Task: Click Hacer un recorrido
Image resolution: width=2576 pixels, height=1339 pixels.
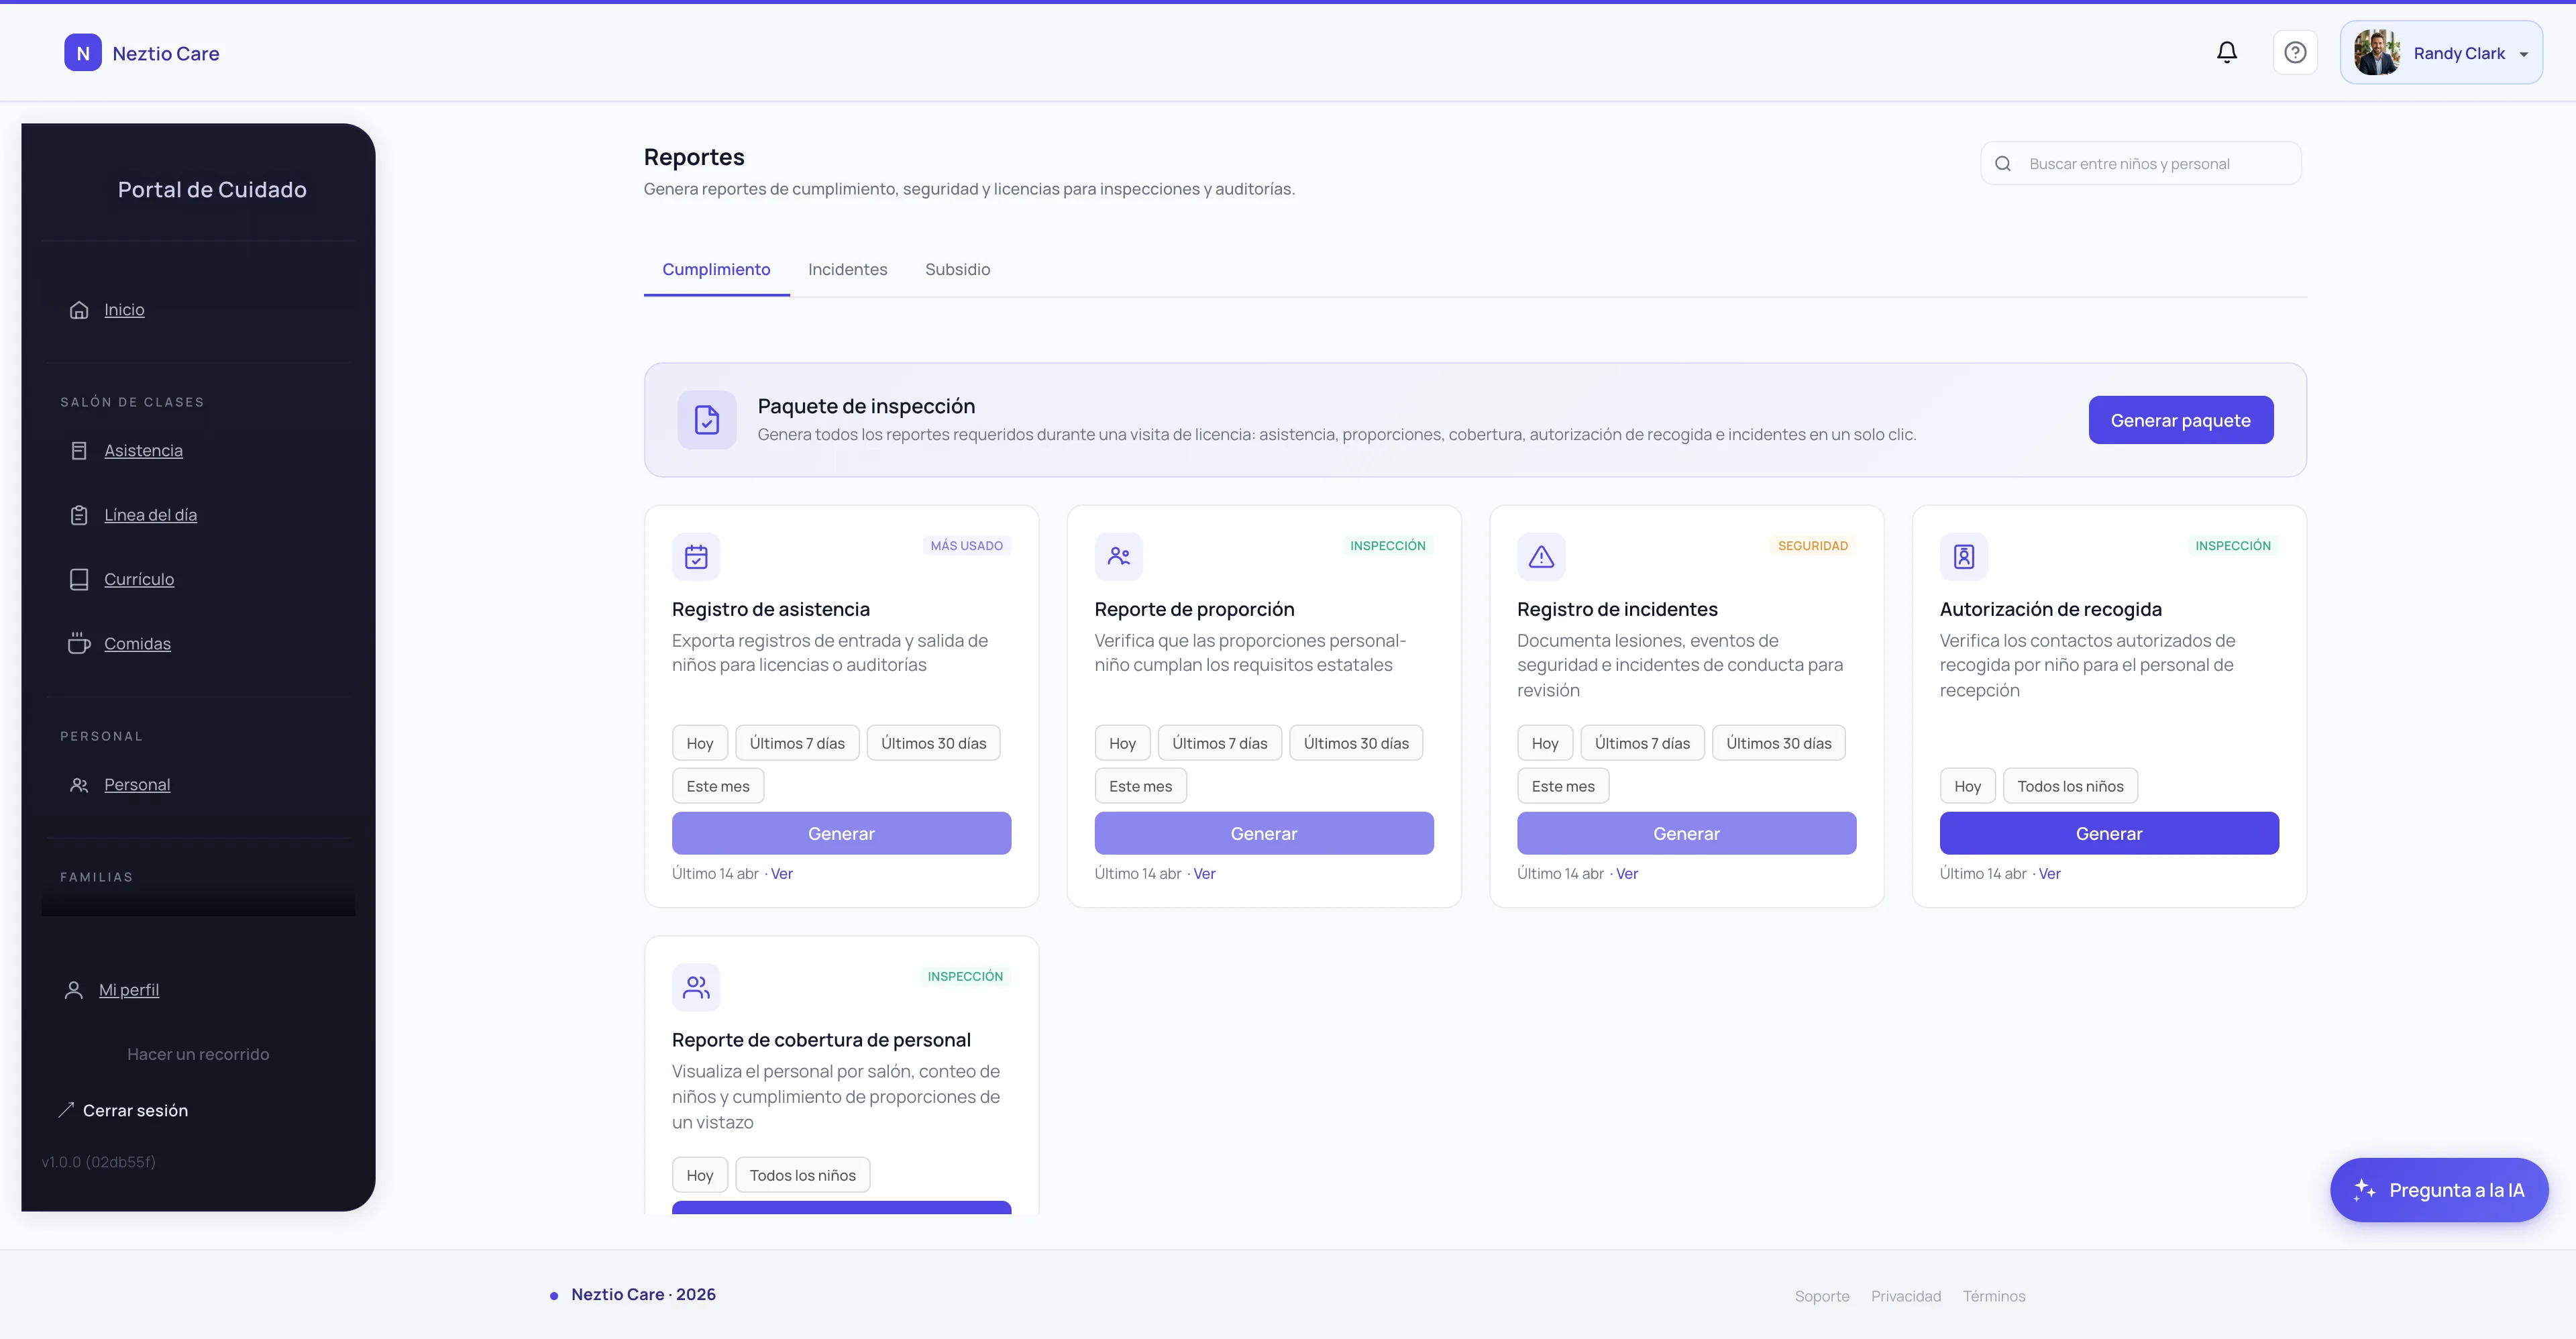Action: coord(198,1054)
